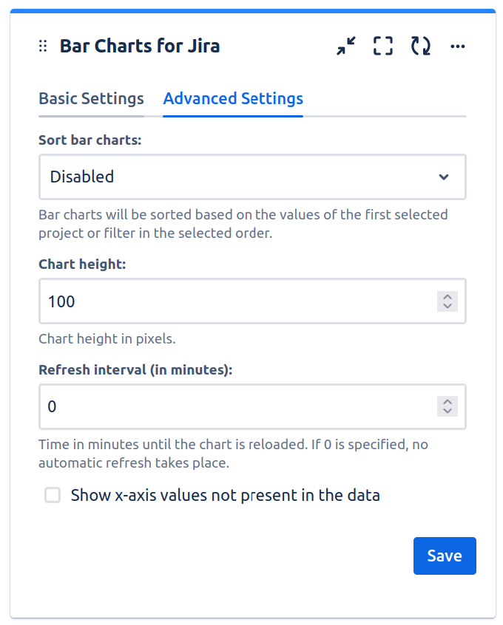503x625 pixels.
Task: Save the advanced settings
Action: 444,556
